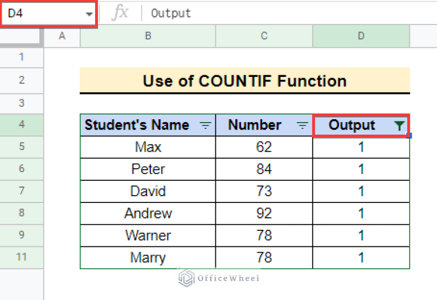Select the Warner name cell

[148, 235]
